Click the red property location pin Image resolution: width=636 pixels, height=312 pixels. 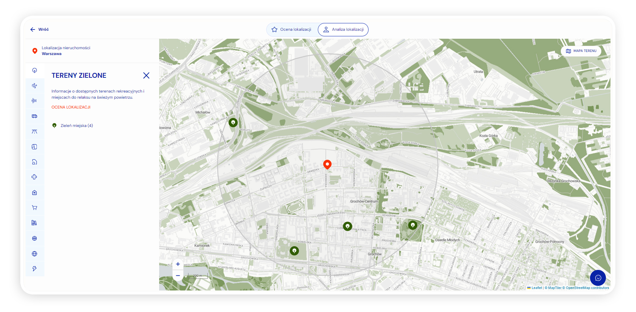327,164
